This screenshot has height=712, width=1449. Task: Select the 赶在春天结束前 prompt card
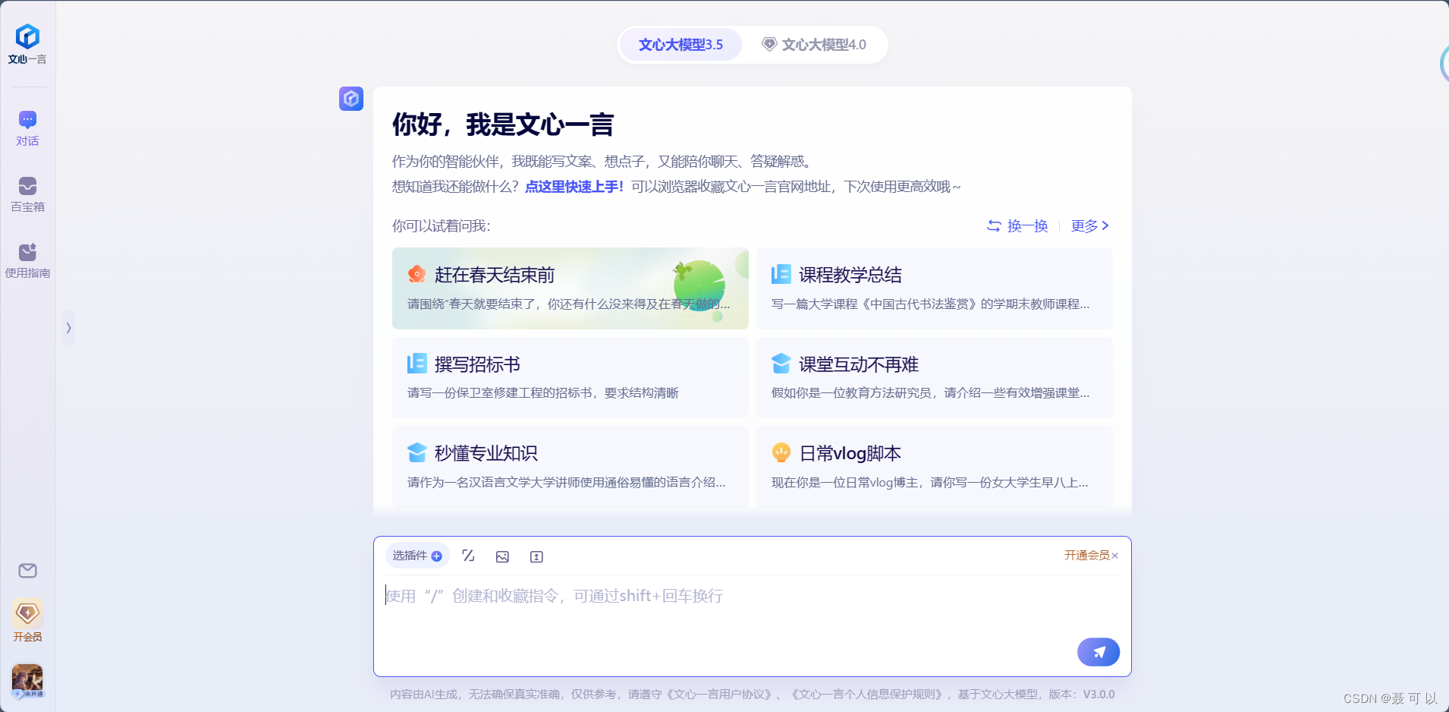pos(570,288)
